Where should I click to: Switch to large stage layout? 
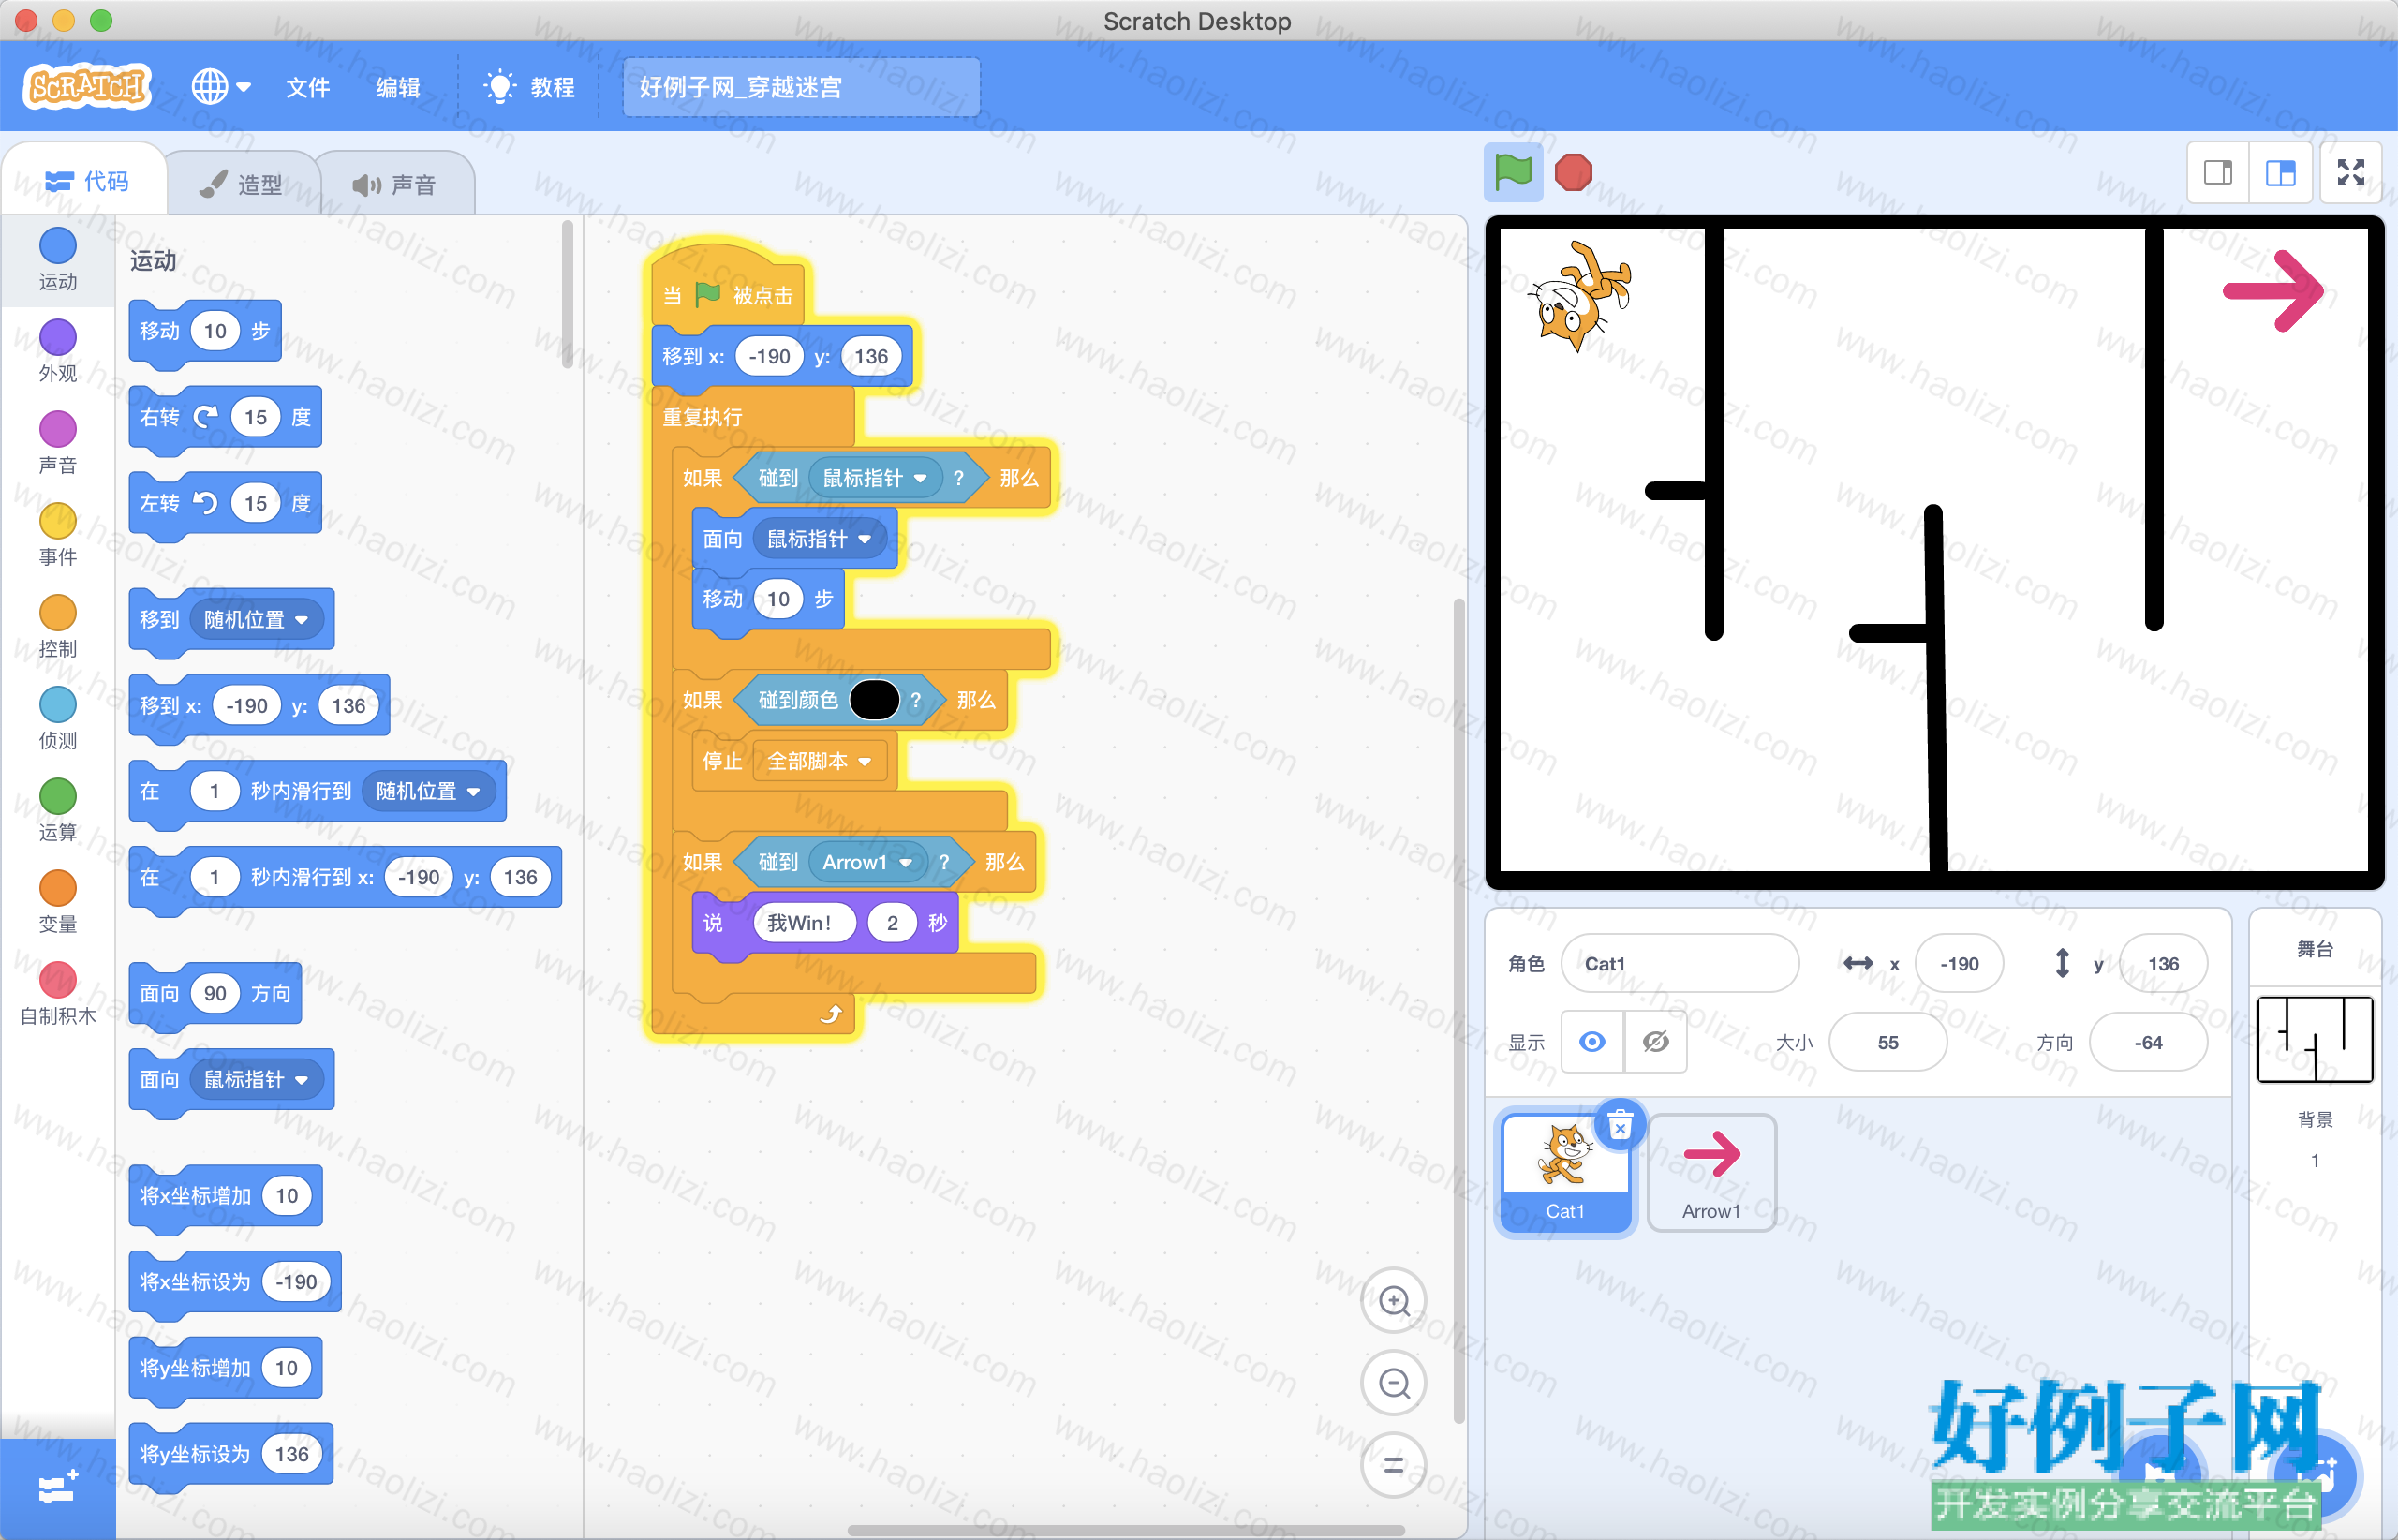(x=2280, y=173)
